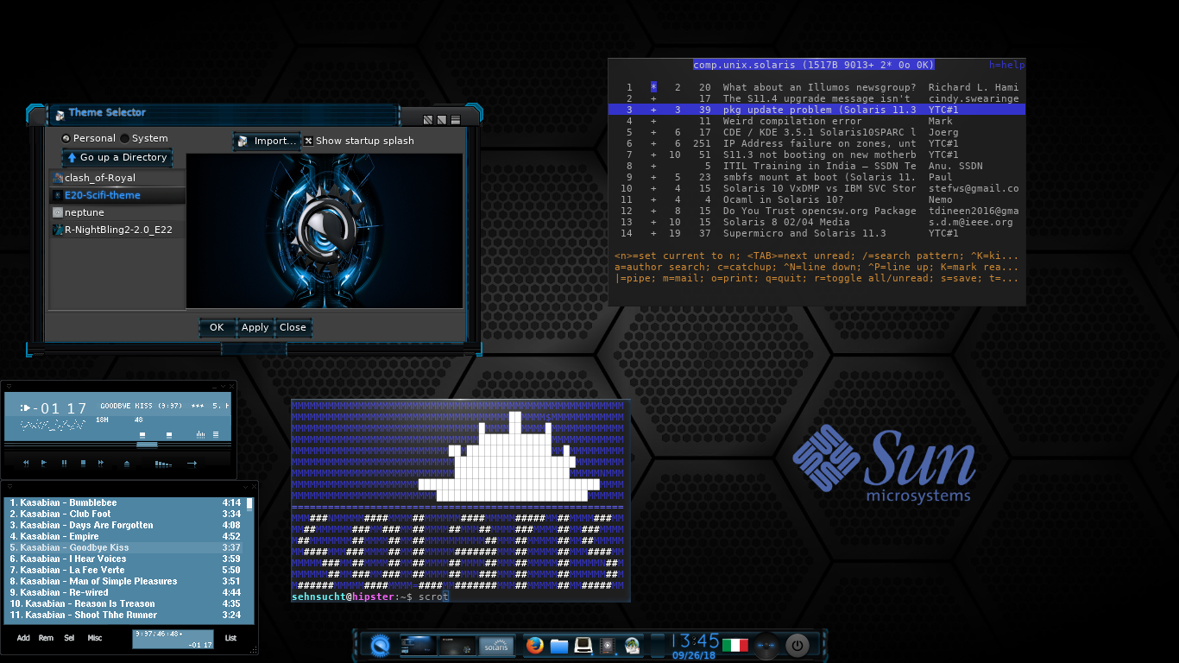Open file with the player's eject button
The width and height of the screenshot is (1179, 663).
pos(127,463)
